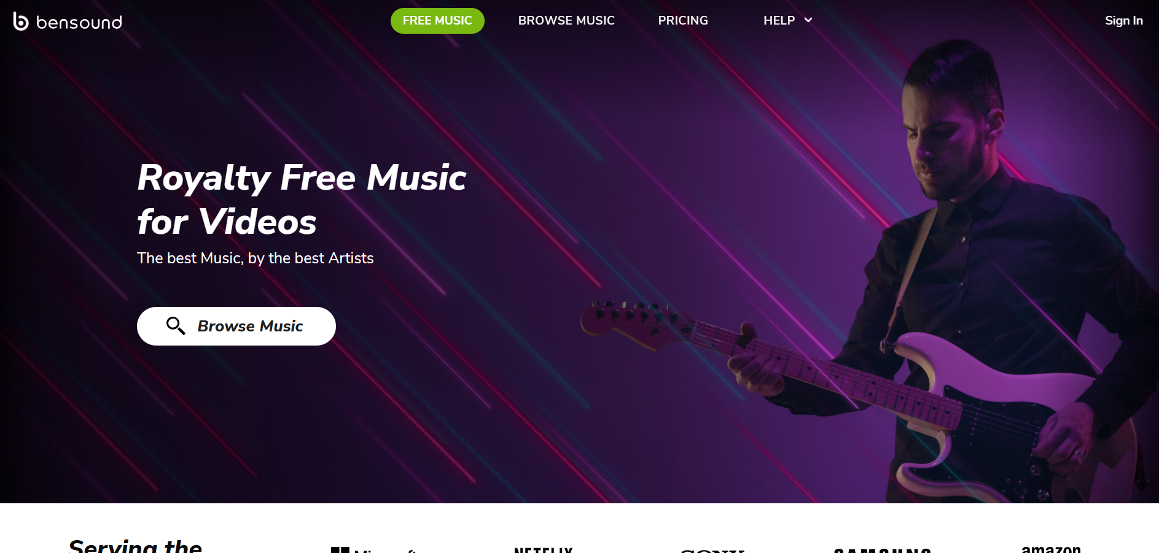
Task: Go to the PRICING page
Action: [x=683, y=20]
